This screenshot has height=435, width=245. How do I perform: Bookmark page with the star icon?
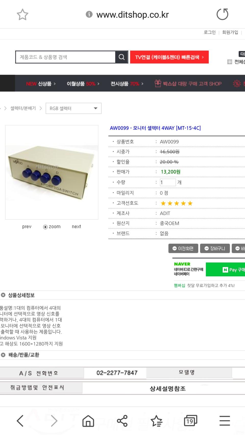pos(22,15)
